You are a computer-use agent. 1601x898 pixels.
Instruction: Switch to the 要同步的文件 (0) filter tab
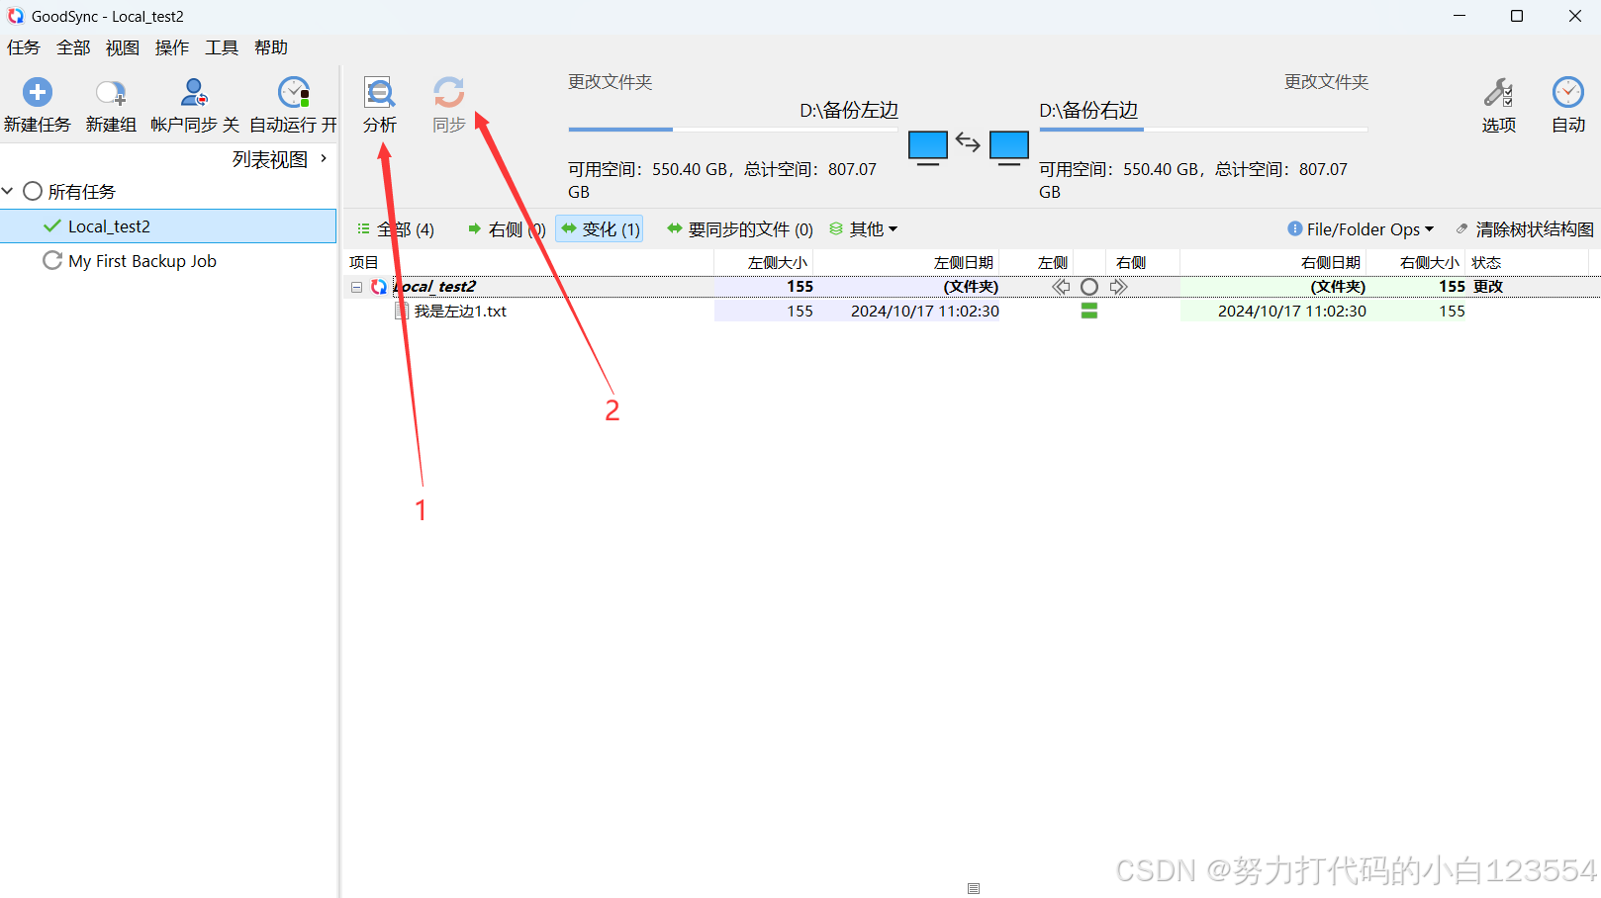tap(740, 229)
